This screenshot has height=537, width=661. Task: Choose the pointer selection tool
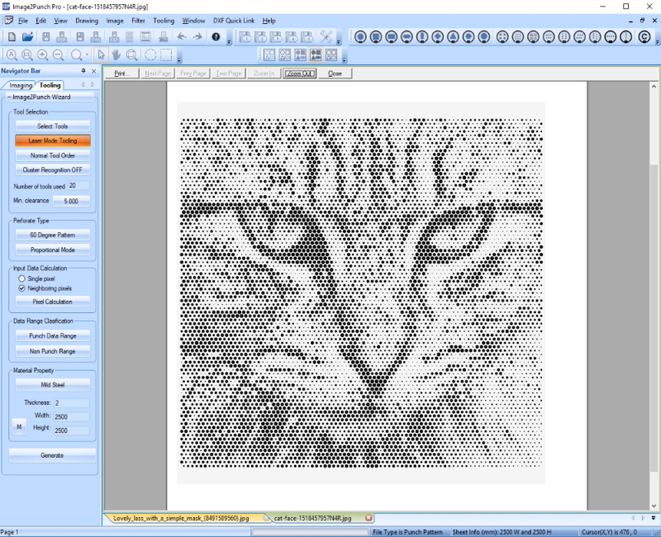(101, 55)
